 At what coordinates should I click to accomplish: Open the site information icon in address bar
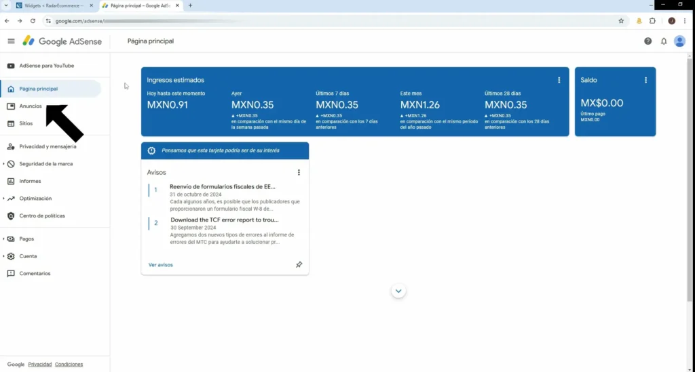(x=48, y=21)
